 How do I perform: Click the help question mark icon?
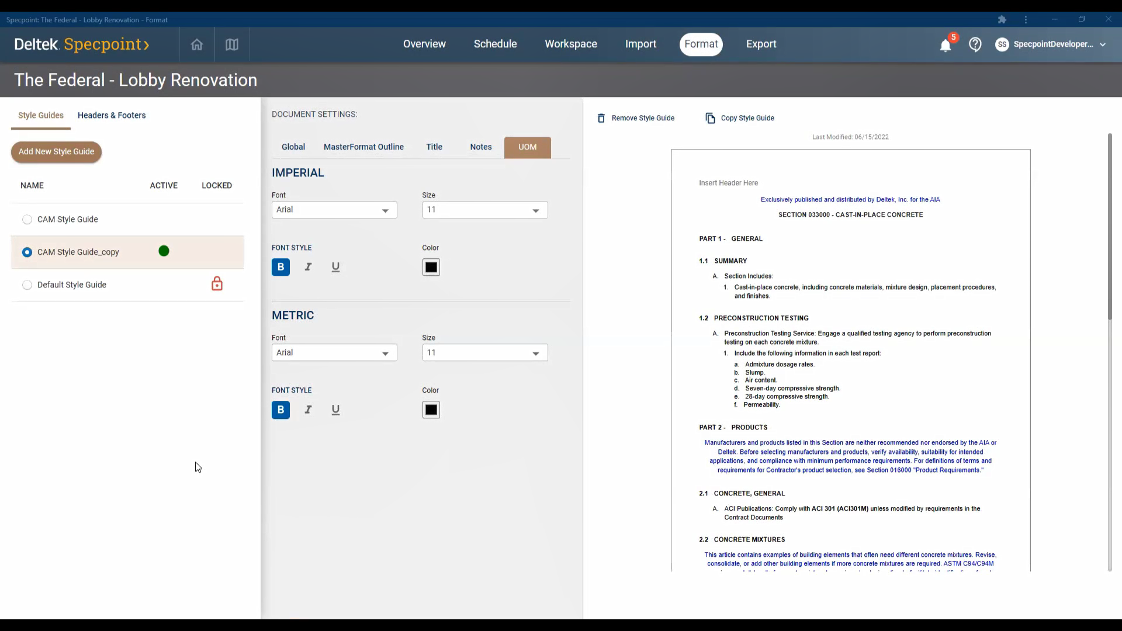point(975,44)
